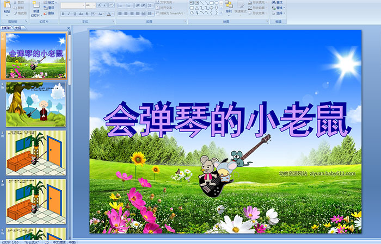Click the Delete (删除) slide button
The width and height of the screenshot is (381, 244).
click(x=49, y=13)
